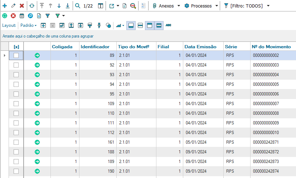Image resolution: width=296 pixels, height=178 pixels.
Task: Expand the Filtro: TODOS dropdown arrow
Action: (268, 6)
